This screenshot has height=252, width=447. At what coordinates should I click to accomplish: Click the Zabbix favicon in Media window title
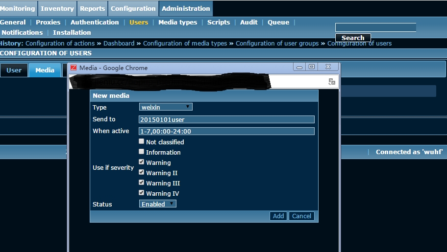74,68
